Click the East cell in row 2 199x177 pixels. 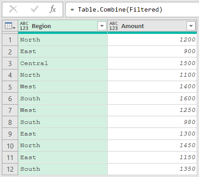coord(63,52)
